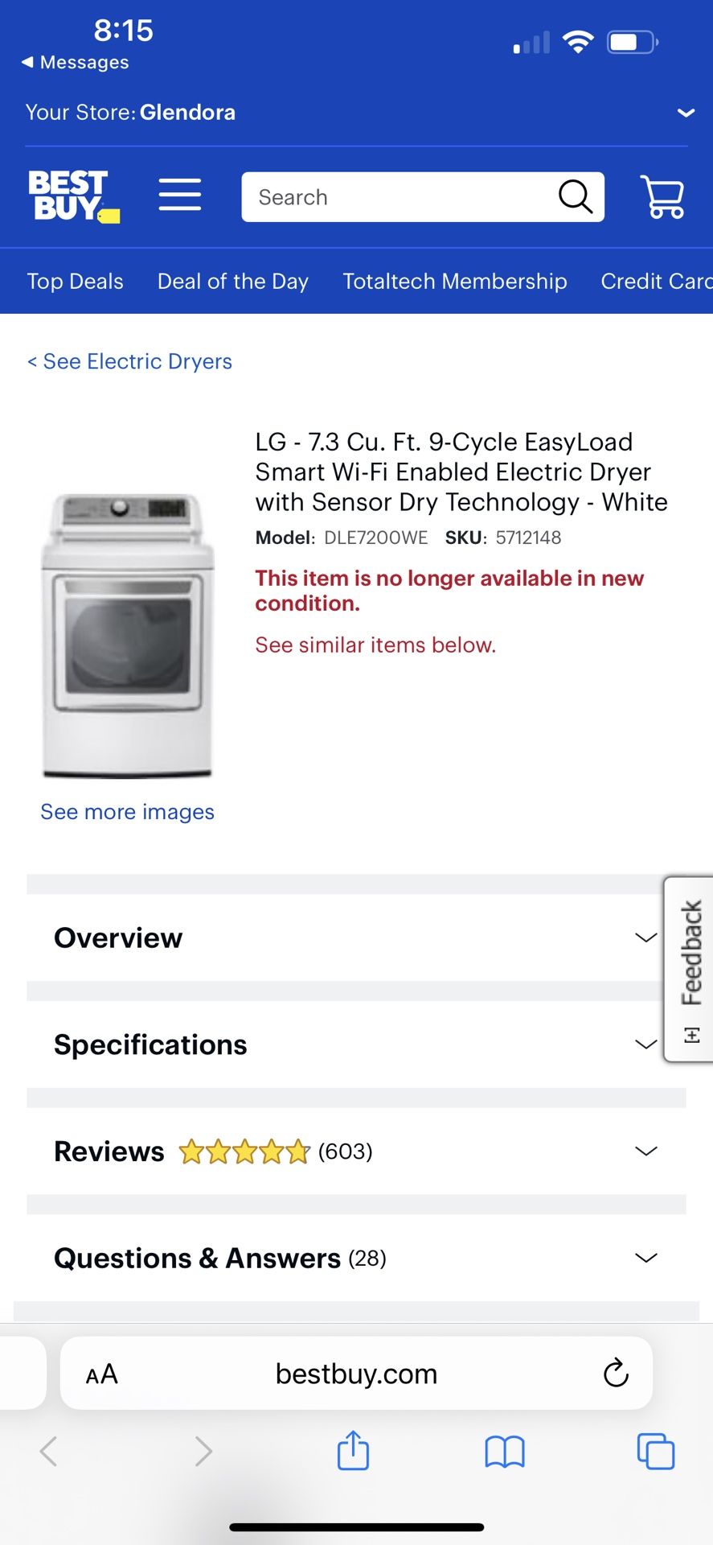Open the hamburger navigation menu
The height and width of the screenshot is (1545, 713).
(180, 195)
